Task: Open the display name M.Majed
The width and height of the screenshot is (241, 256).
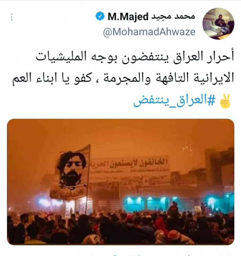Action: click(128, 17)
